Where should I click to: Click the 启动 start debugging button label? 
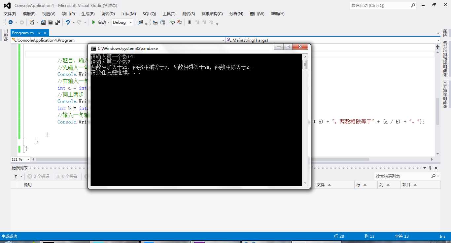click(x=102, y=22)
